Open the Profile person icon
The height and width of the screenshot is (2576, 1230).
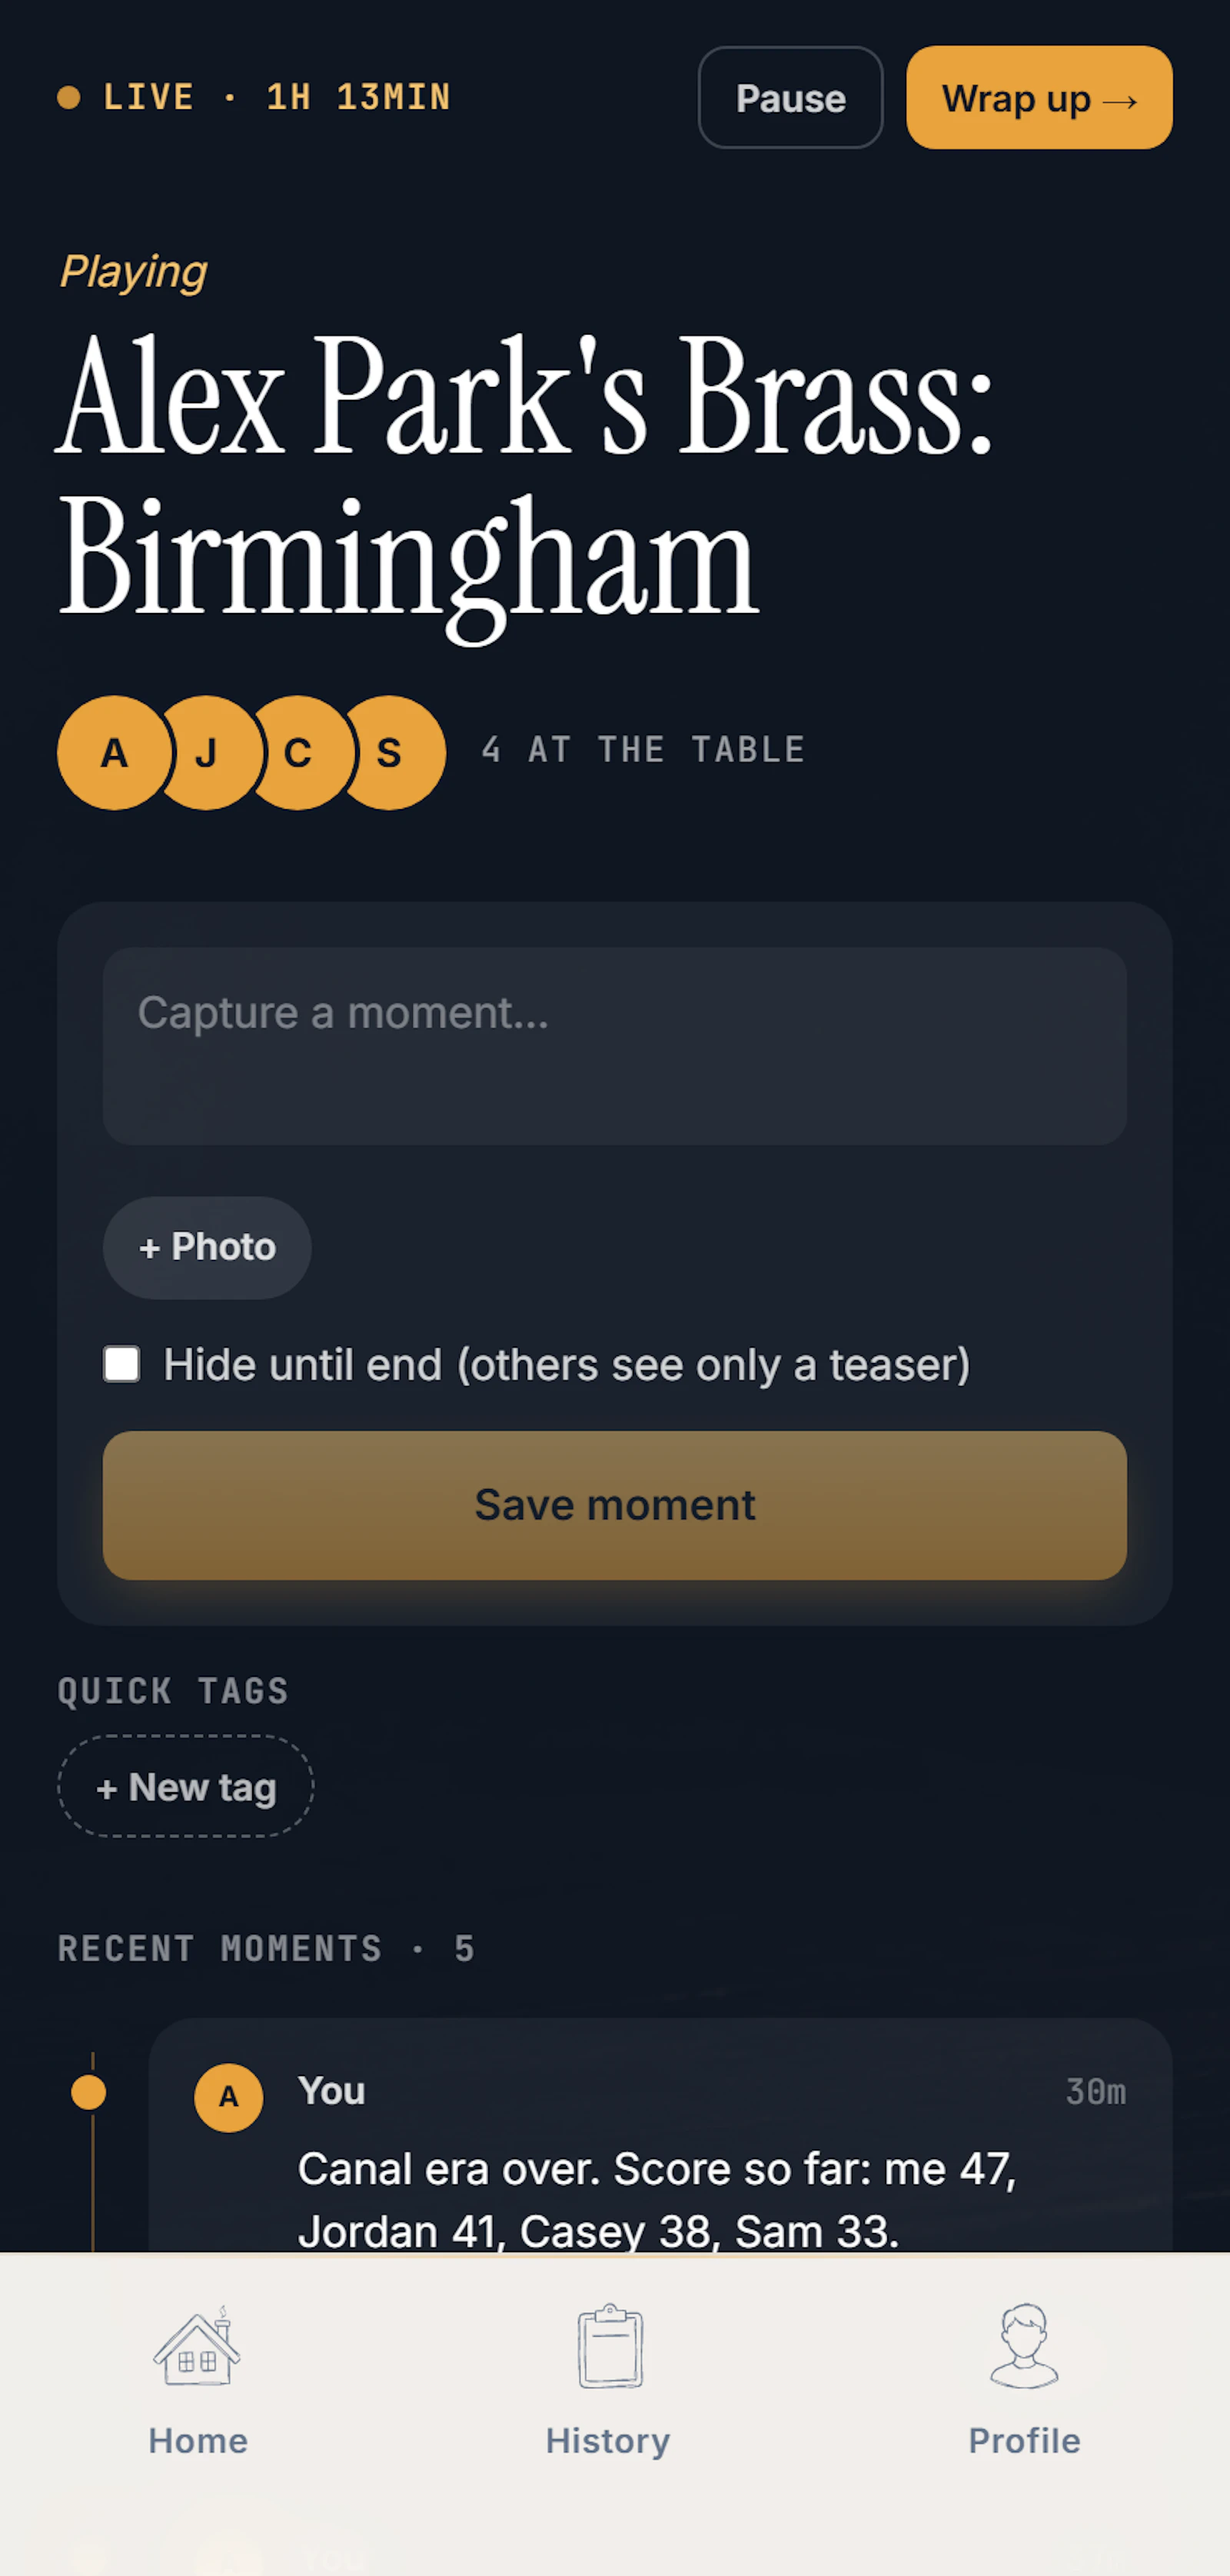[x=1024, y=2346]
